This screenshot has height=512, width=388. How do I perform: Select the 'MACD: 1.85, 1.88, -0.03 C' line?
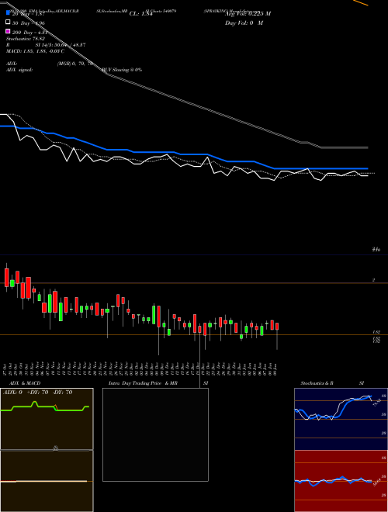[x=35, y=51]
